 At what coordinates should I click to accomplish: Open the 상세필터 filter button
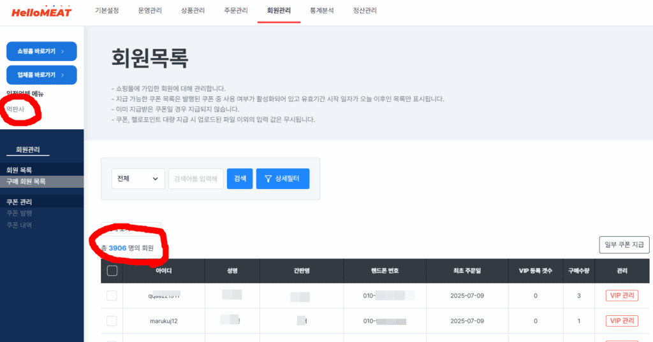[x=282, y=178]
